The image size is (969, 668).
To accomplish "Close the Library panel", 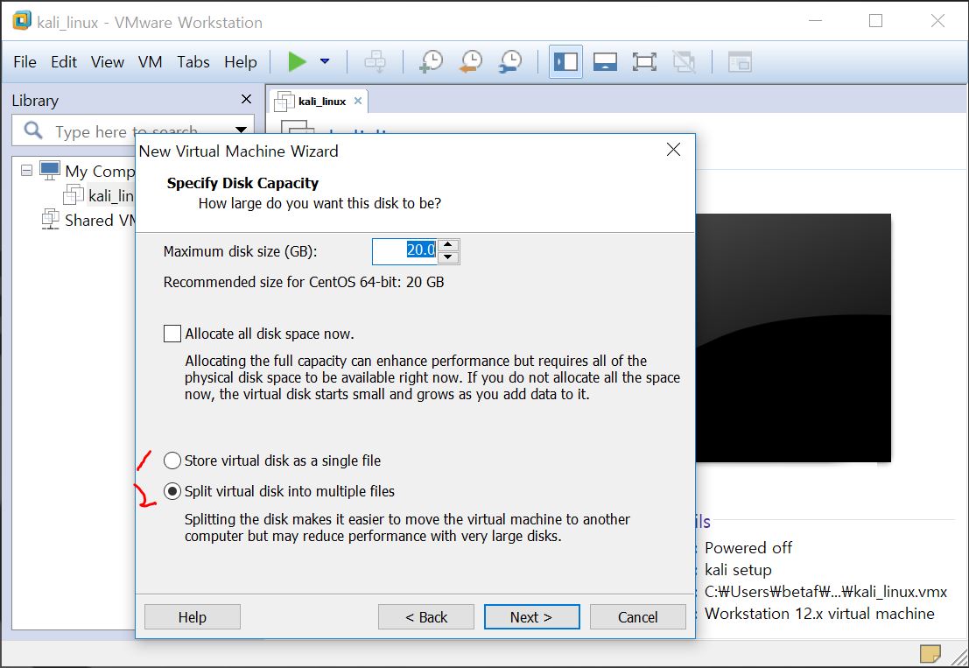I will coord(246,99).
